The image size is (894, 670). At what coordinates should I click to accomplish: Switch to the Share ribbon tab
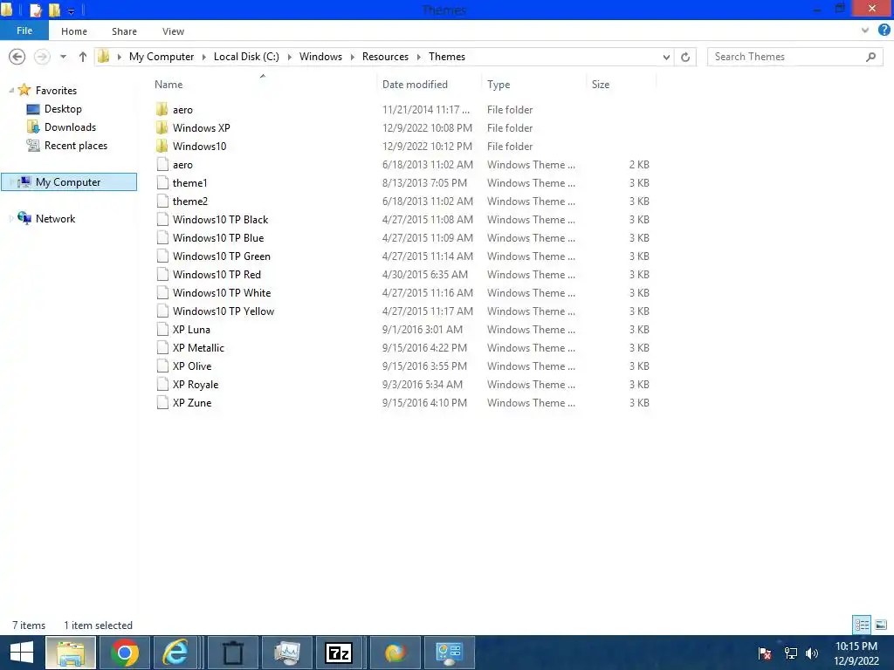pos(124,31)
